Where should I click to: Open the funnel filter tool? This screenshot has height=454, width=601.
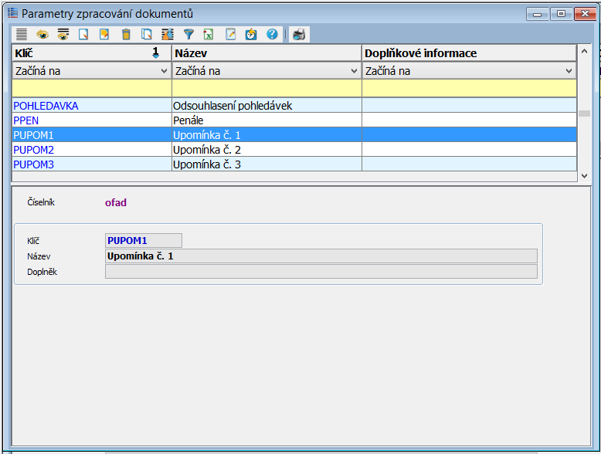[x=188, y=34]
